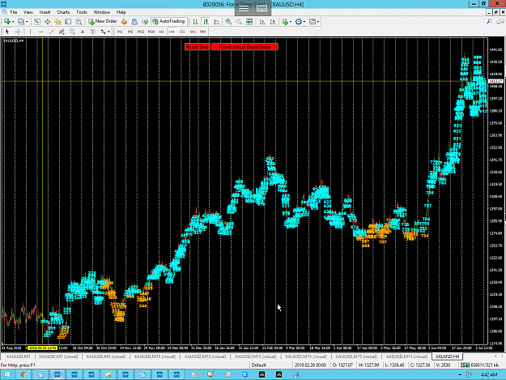Draw a vertical line tool
Screen dimensions: 506x380
click(x=30, y=32)
